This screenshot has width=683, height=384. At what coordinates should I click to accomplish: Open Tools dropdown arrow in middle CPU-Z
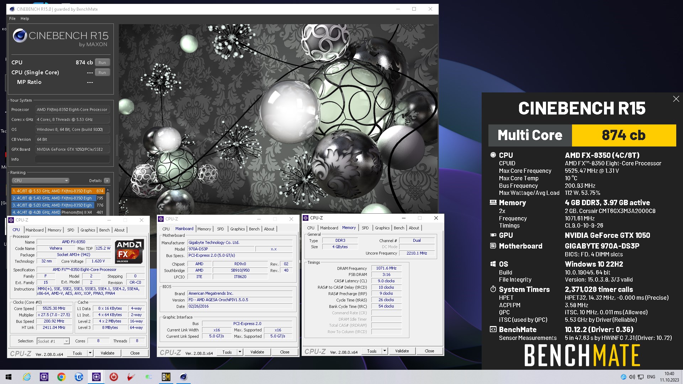(x=240, y=352)
